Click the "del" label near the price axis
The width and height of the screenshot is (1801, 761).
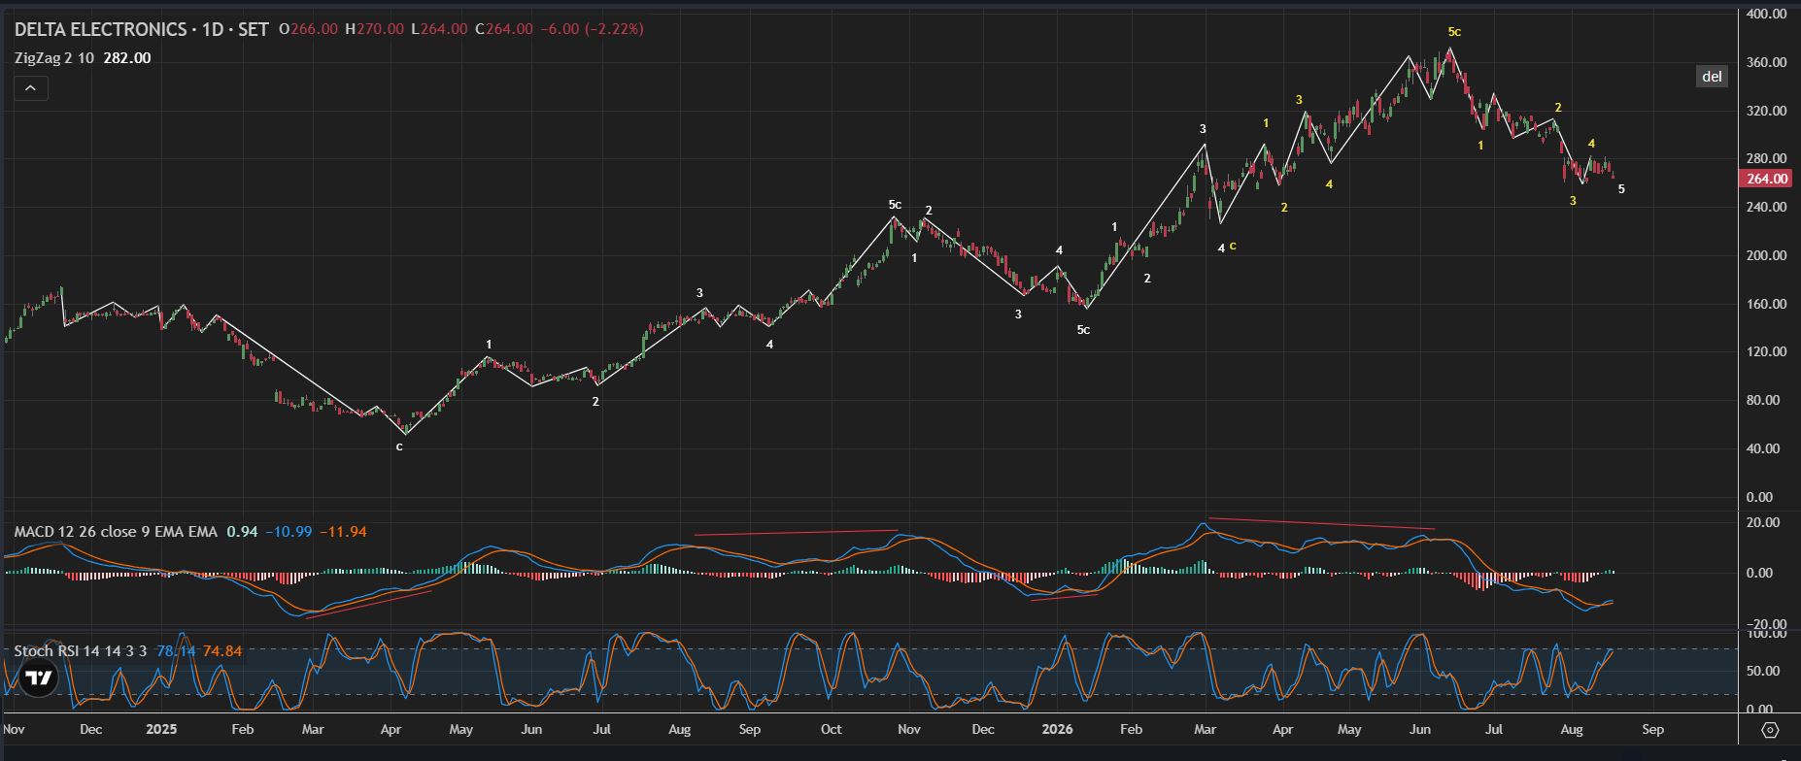[1712, 77]
